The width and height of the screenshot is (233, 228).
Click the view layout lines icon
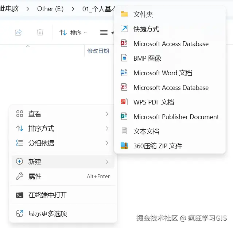tap(104, 33)
